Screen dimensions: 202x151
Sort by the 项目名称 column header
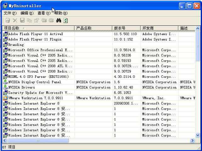(x=38, y=28)
